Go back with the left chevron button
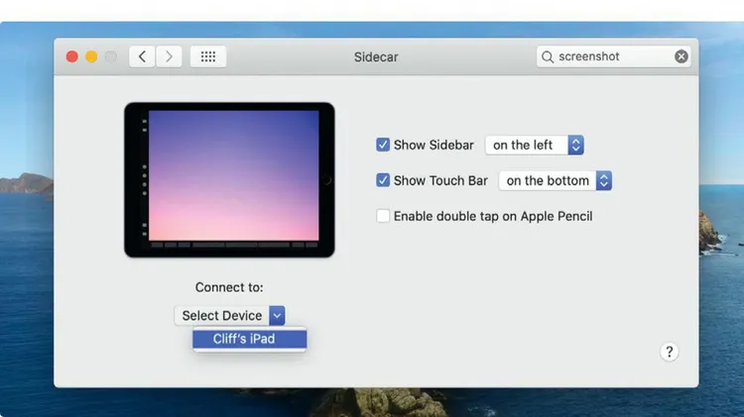The width and height of the screenshot is (744, 417). coord(142,56)
